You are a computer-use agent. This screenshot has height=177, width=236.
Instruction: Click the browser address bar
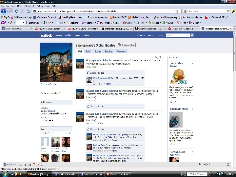pyautogui.click(x=105, y=11)
